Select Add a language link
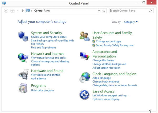The image size is (158, 113). [101, 78]
